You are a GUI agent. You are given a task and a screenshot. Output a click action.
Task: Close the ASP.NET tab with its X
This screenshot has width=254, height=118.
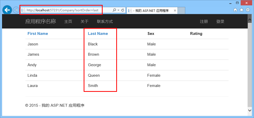point(175,11)
